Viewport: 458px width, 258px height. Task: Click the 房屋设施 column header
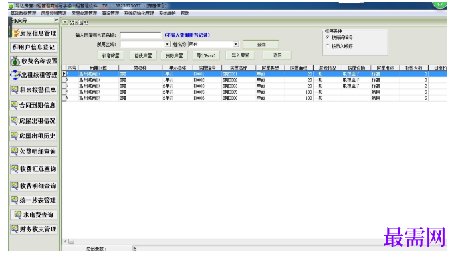356,68
